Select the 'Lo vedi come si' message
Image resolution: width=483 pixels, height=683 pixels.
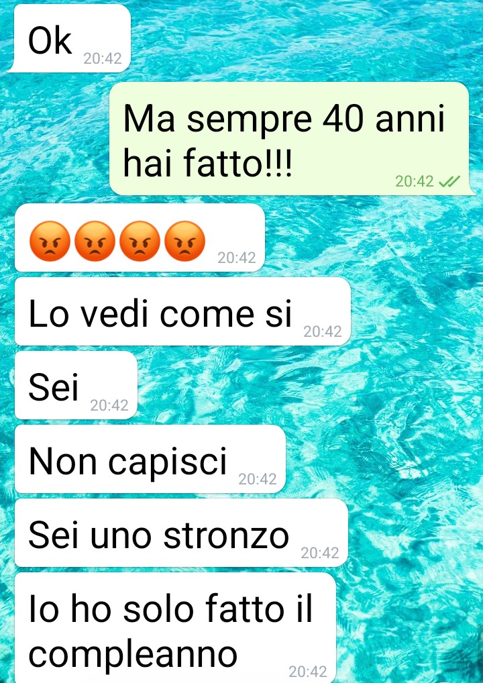click(182, 311)
